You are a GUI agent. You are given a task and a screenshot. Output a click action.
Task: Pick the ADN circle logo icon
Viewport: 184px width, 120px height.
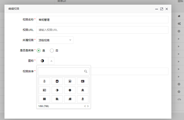tap(70, 90)
